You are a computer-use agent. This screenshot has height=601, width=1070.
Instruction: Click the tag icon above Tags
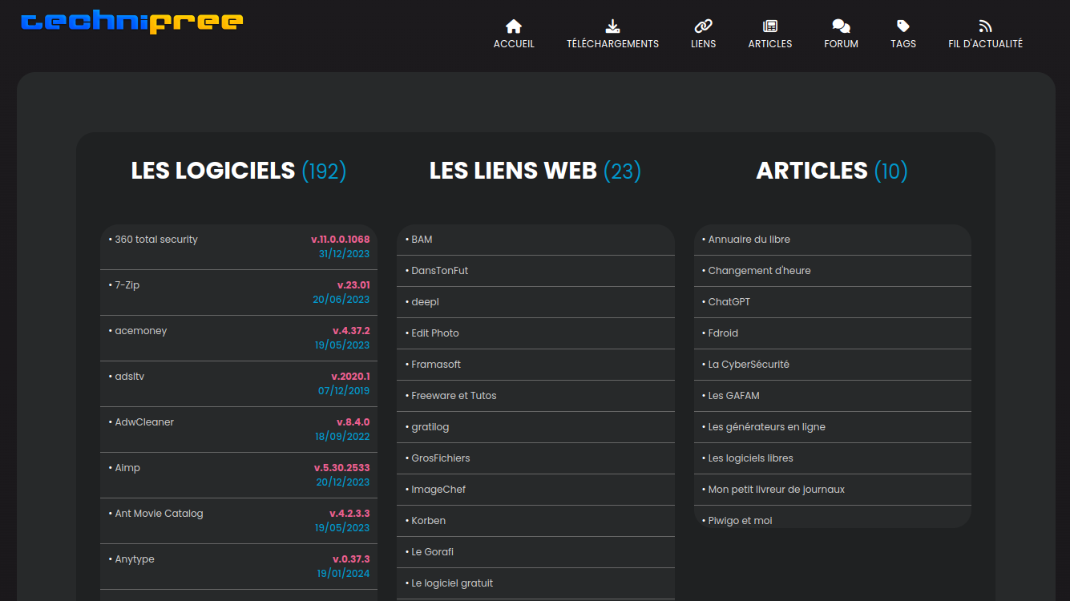(902, 26)
